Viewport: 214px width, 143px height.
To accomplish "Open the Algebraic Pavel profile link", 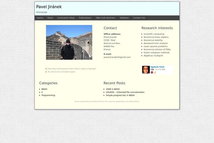I will (x=157, y=67).
